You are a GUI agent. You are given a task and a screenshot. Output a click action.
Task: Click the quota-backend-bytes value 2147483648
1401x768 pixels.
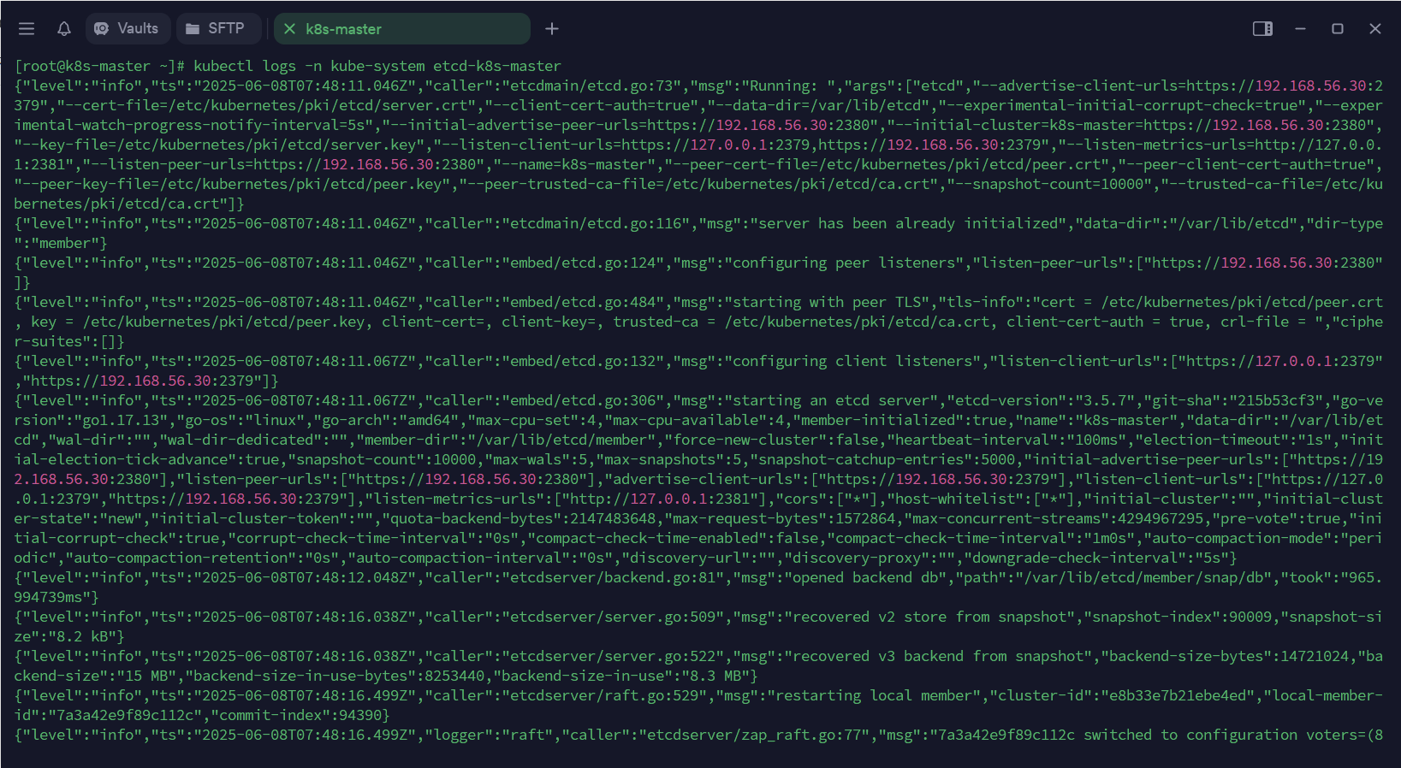[612, 518]
